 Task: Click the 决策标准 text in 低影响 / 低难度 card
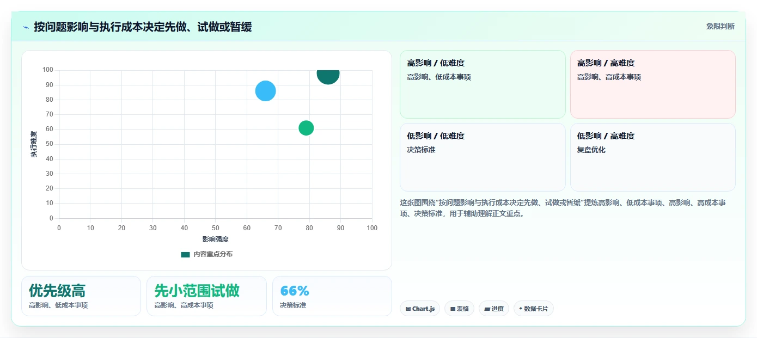(421, 150)
